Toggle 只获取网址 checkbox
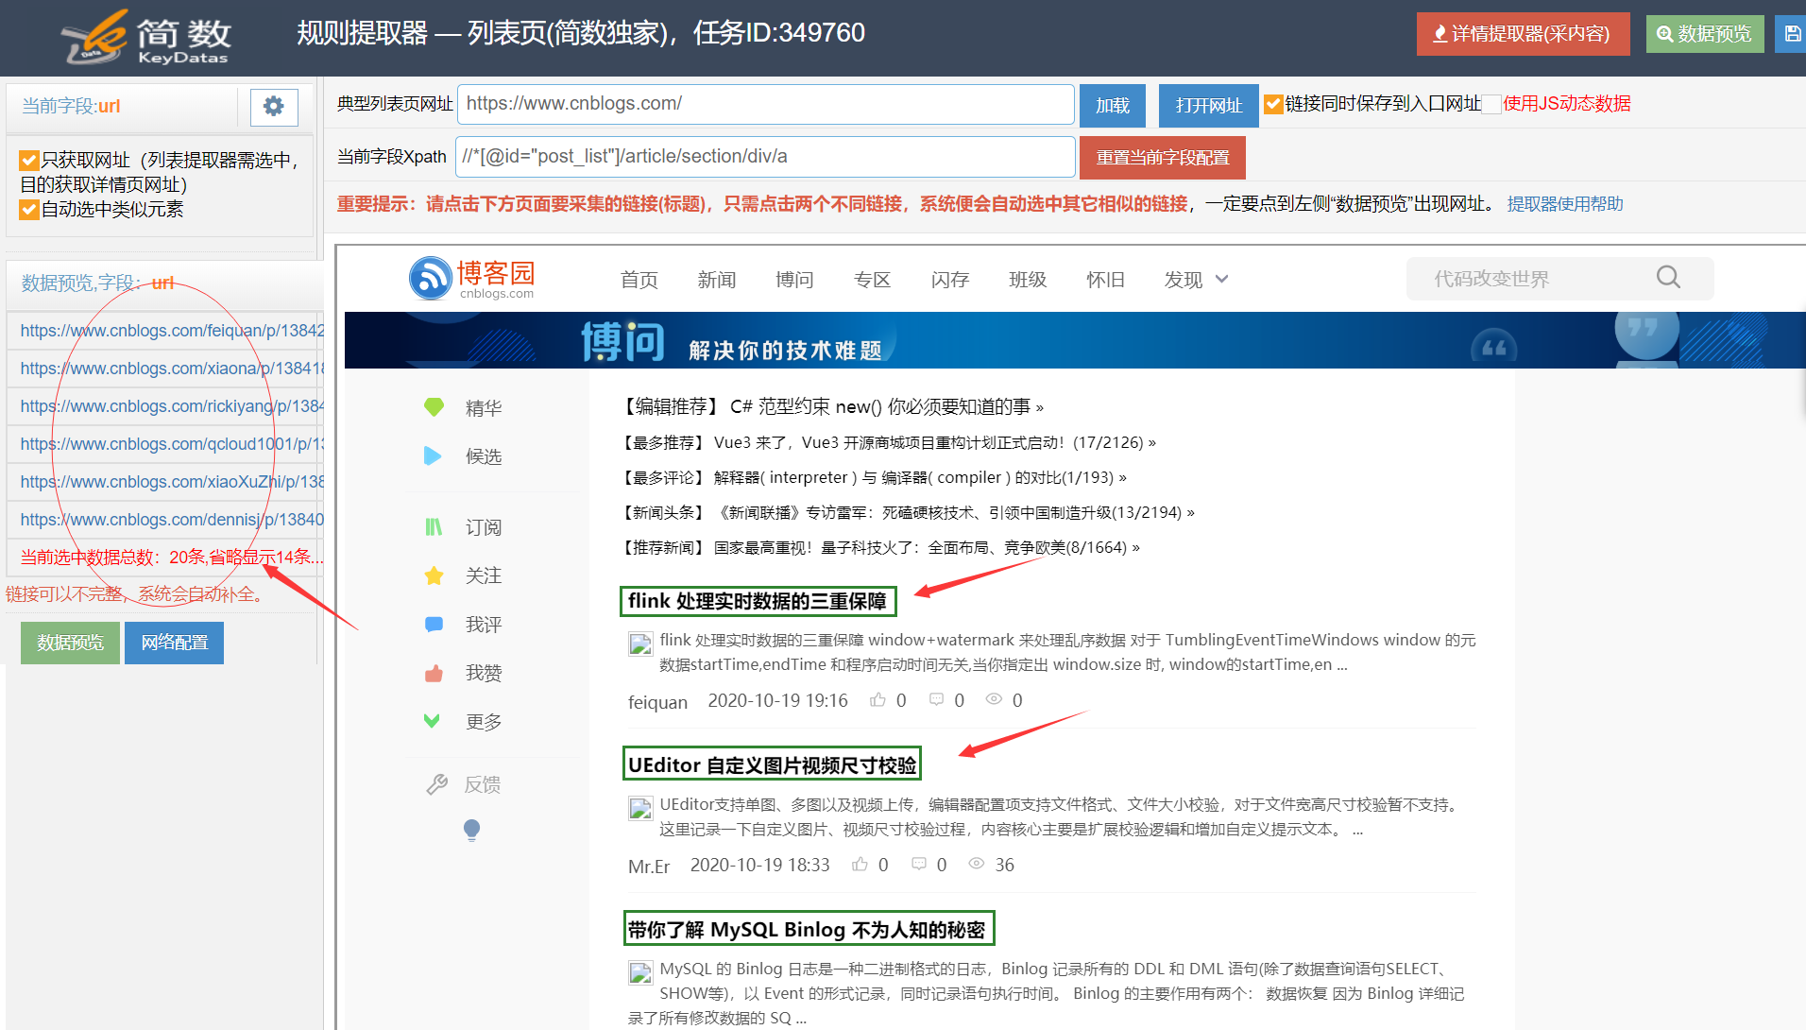Viewport: 1806px width, 1030px height. point(29,161)
